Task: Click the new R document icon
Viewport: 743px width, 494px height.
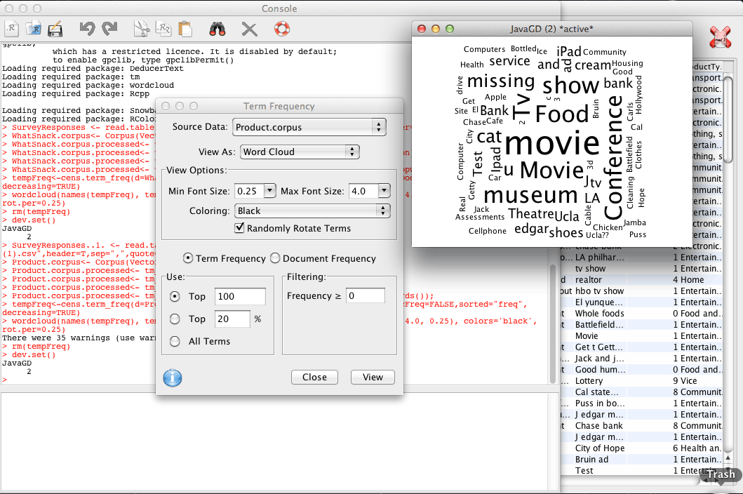Action: (x=13, y=29)
